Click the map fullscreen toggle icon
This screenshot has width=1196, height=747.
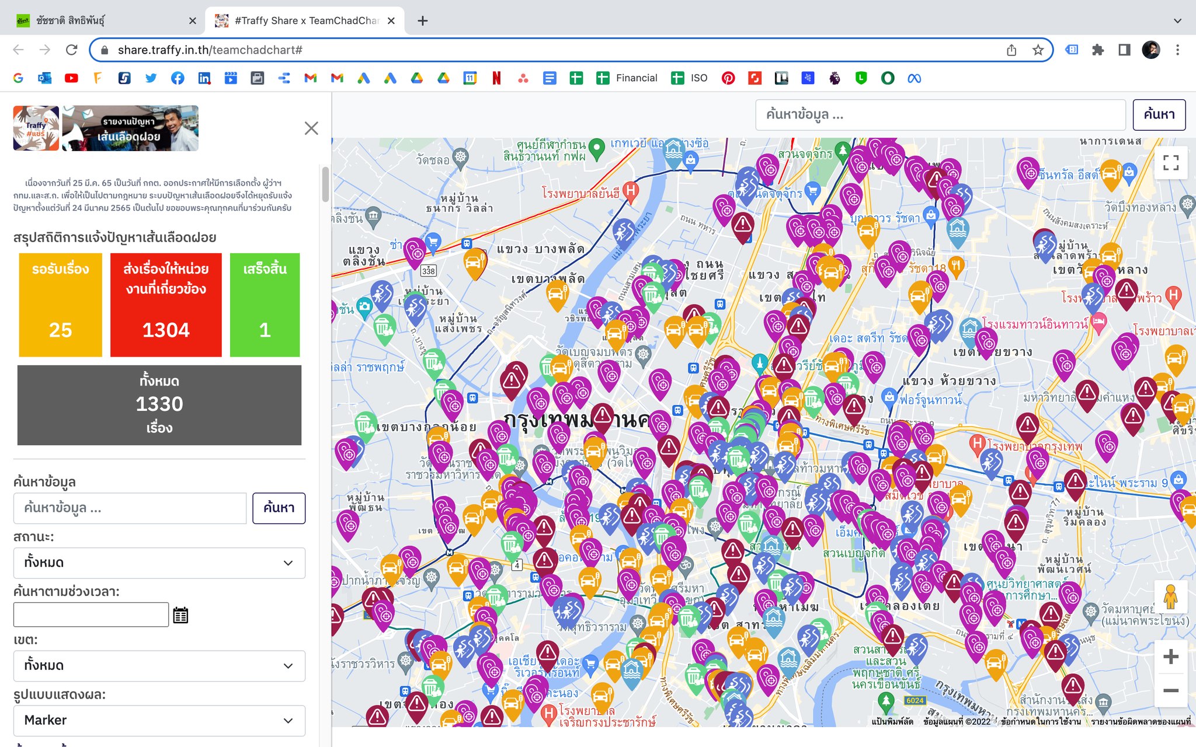pyautogui.click(x=1170, y=162)
